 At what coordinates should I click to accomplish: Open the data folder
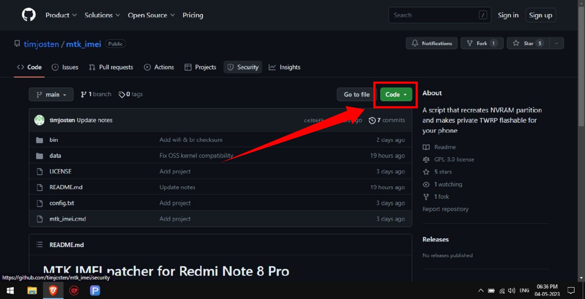(x=55, y=156)
